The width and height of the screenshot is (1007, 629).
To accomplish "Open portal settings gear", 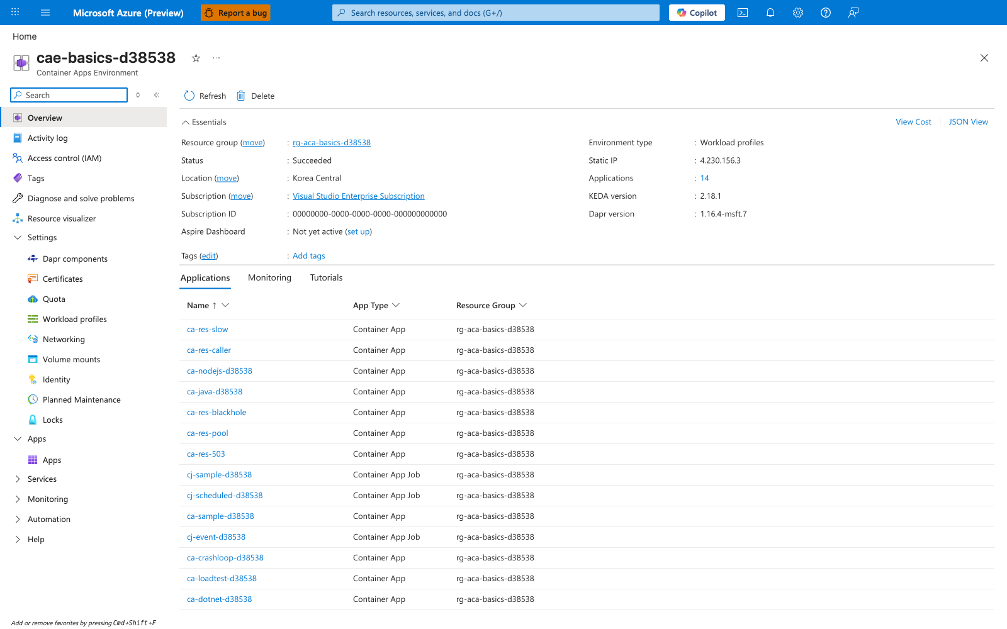I will [x=798, y=13].
